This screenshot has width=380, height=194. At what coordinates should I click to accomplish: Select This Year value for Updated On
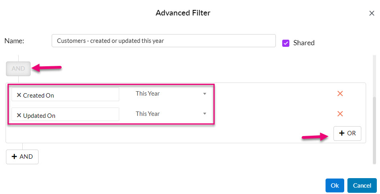[147, 114]
